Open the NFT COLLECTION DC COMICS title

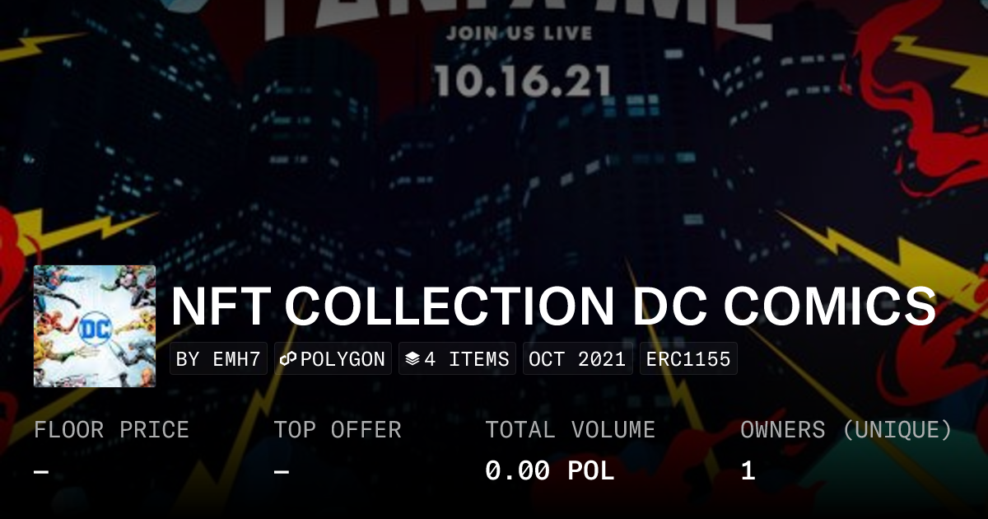[x=553, y=306]
